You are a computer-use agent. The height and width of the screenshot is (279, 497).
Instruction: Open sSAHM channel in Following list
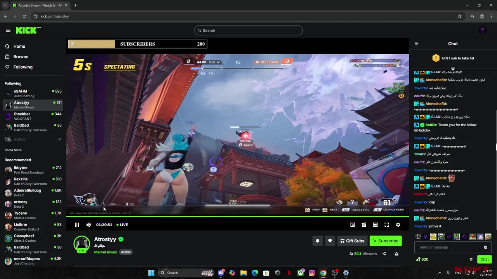pos(33,93)
